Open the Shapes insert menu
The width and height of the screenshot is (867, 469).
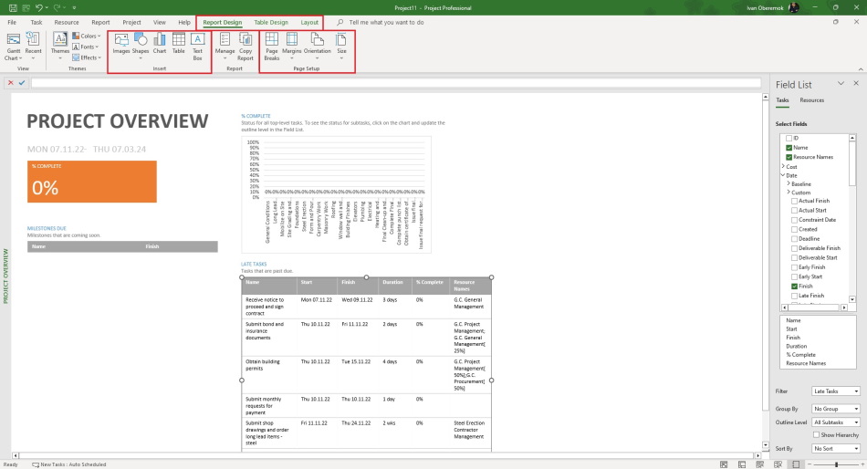click(141, 46)
